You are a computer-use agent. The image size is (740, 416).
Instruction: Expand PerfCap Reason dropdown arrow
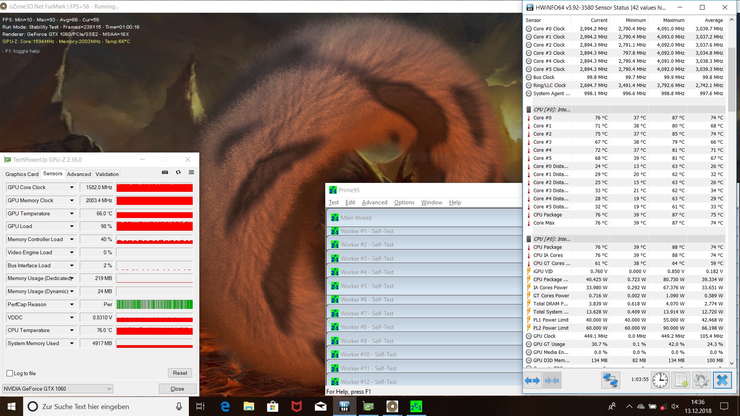pyautogui.click(x=72, y=305)
